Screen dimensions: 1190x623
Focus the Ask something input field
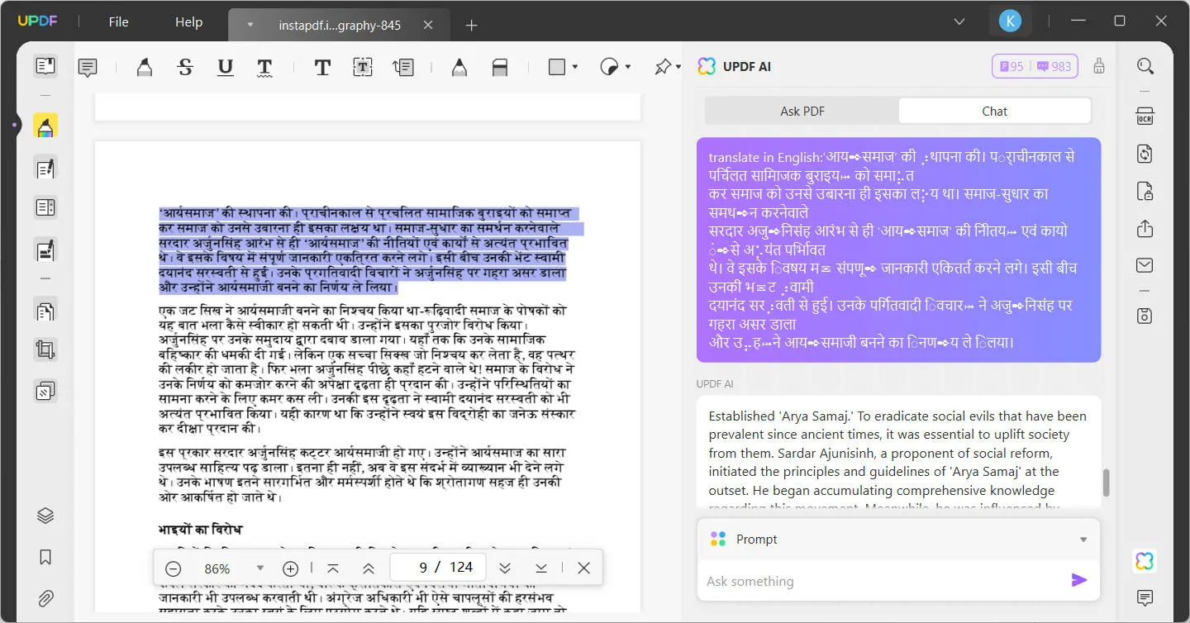tap(883, 581)
